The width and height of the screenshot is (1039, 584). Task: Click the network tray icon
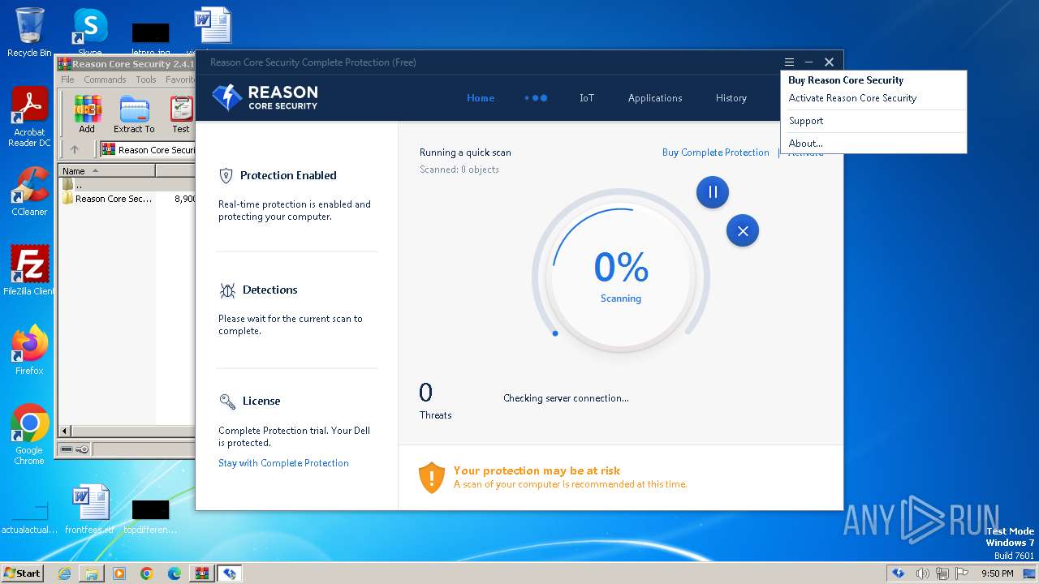coord(942,573)
